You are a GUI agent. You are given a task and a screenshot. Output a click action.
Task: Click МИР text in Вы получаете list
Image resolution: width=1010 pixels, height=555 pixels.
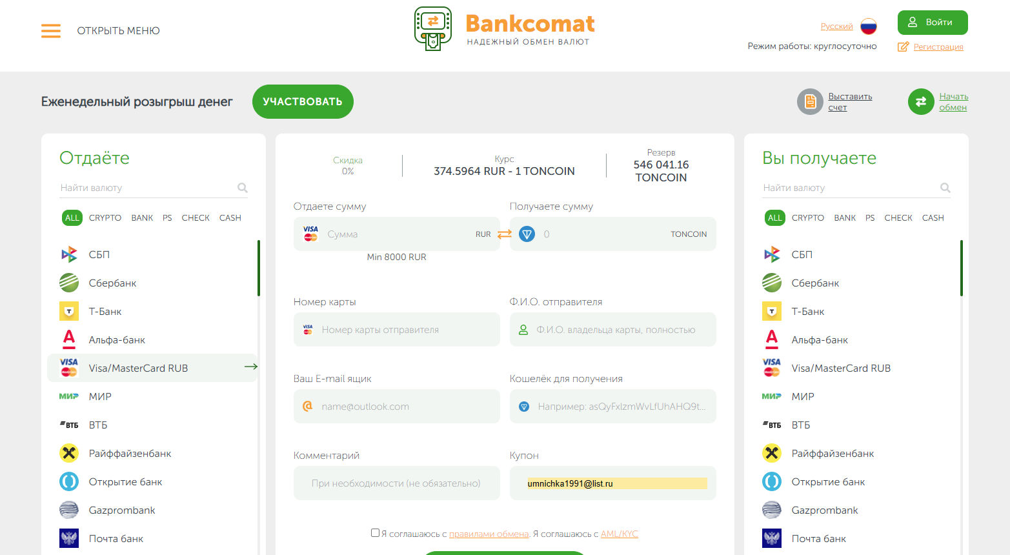pyautogui.click(x=803, y=396)
